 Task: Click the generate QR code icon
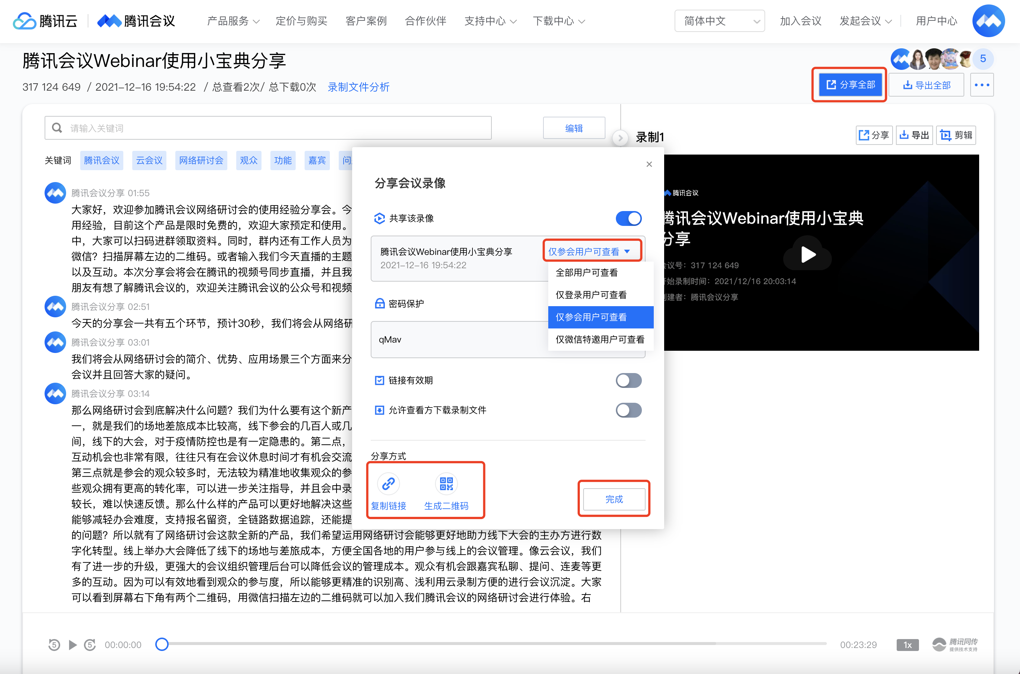click(x=446, y=484)
